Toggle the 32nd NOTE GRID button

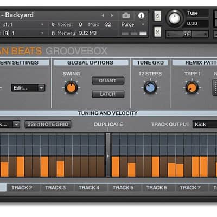pyautogui.click(x=48, y=124)
